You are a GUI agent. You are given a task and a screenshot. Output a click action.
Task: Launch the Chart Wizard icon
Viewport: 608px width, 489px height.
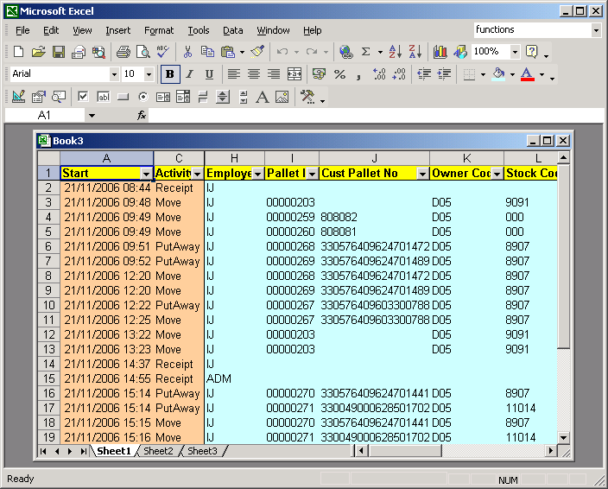click(440, 52)
